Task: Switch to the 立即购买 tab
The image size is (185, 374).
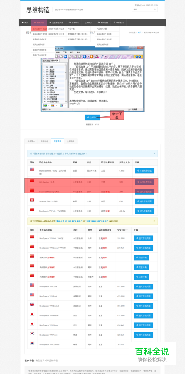Action: [x=71, y=141]
